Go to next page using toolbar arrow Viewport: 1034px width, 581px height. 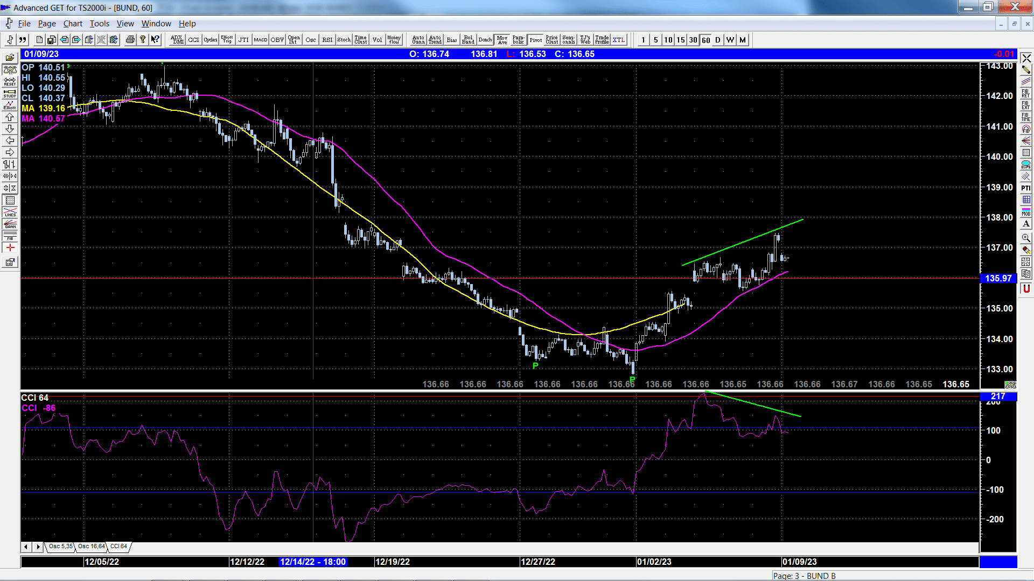[76, 40]
